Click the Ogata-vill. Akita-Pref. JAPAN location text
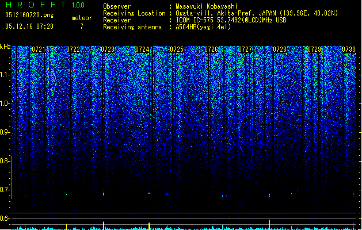 pyautogui.click(x=257, y=13)
